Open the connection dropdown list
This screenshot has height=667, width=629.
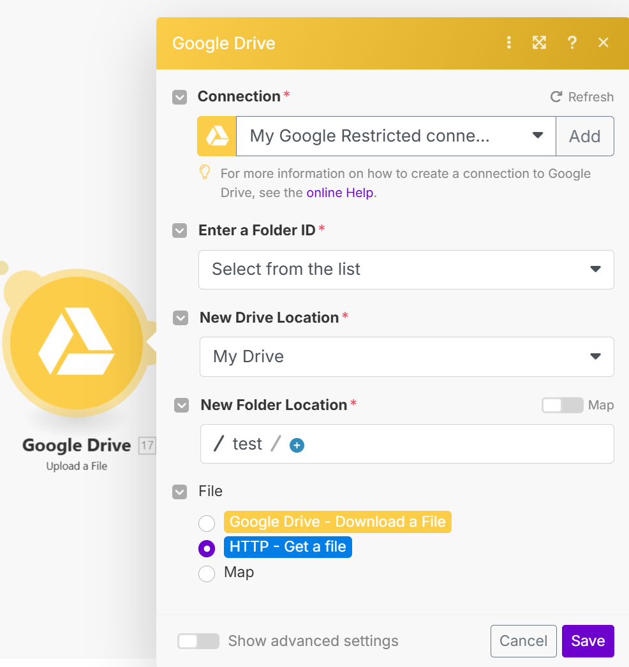click(396, 136)
